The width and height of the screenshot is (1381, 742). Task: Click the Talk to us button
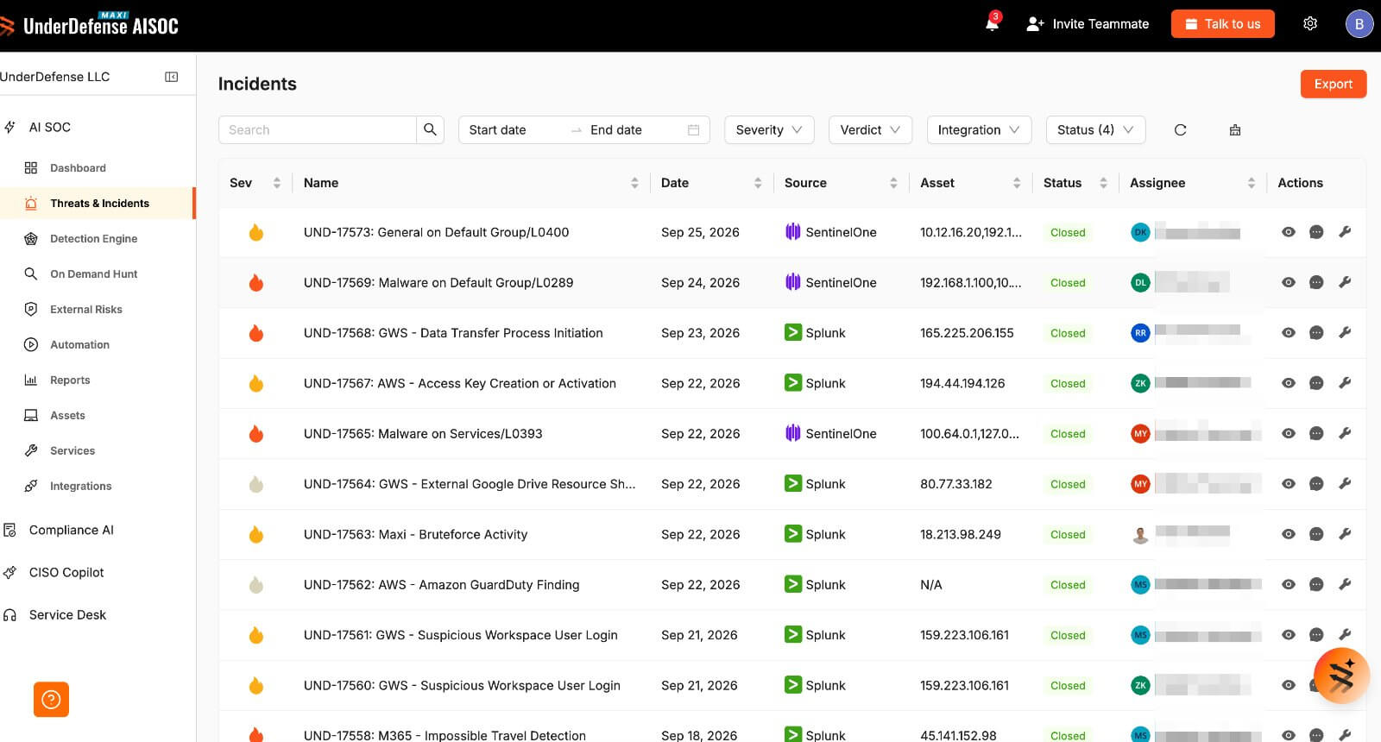tap(1223, 24)
